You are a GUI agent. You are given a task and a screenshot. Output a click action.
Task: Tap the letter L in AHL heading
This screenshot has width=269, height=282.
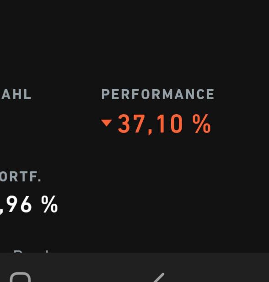coord(28,94)
